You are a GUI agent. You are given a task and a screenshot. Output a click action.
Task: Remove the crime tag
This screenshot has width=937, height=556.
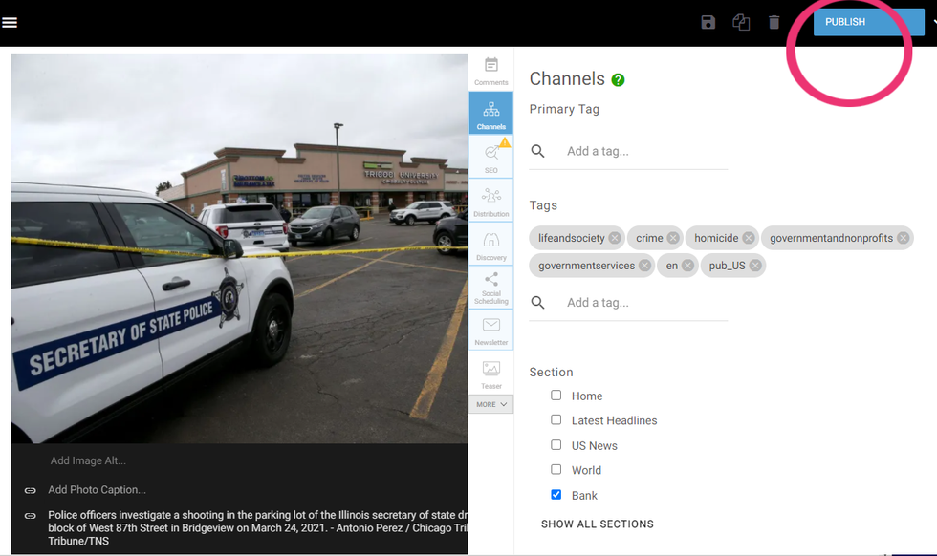coord(673,238)
